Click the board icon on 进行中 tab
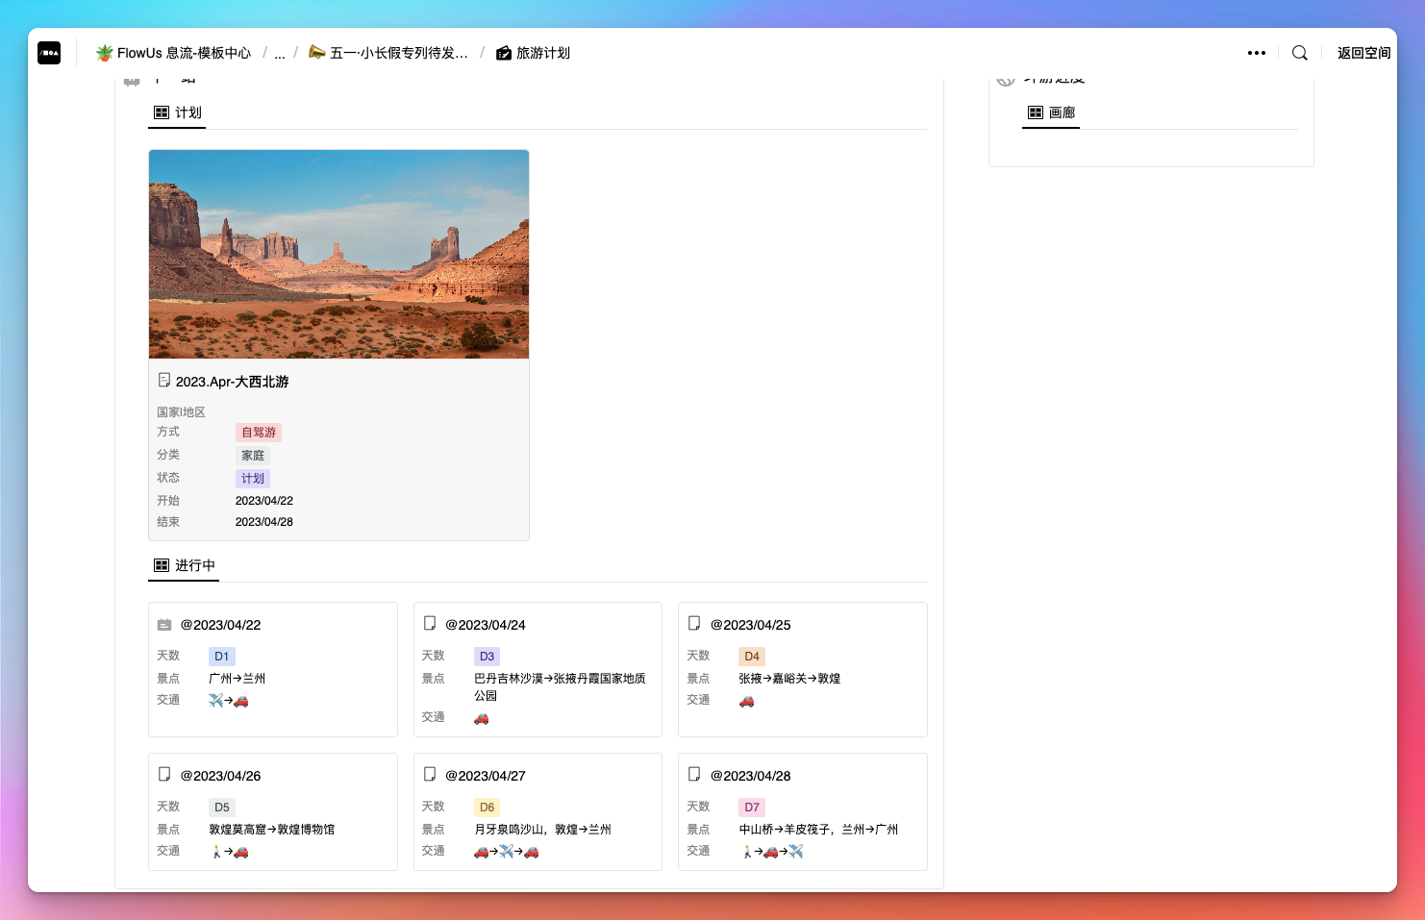This screenshot has height=920, width=1425. 162,565
